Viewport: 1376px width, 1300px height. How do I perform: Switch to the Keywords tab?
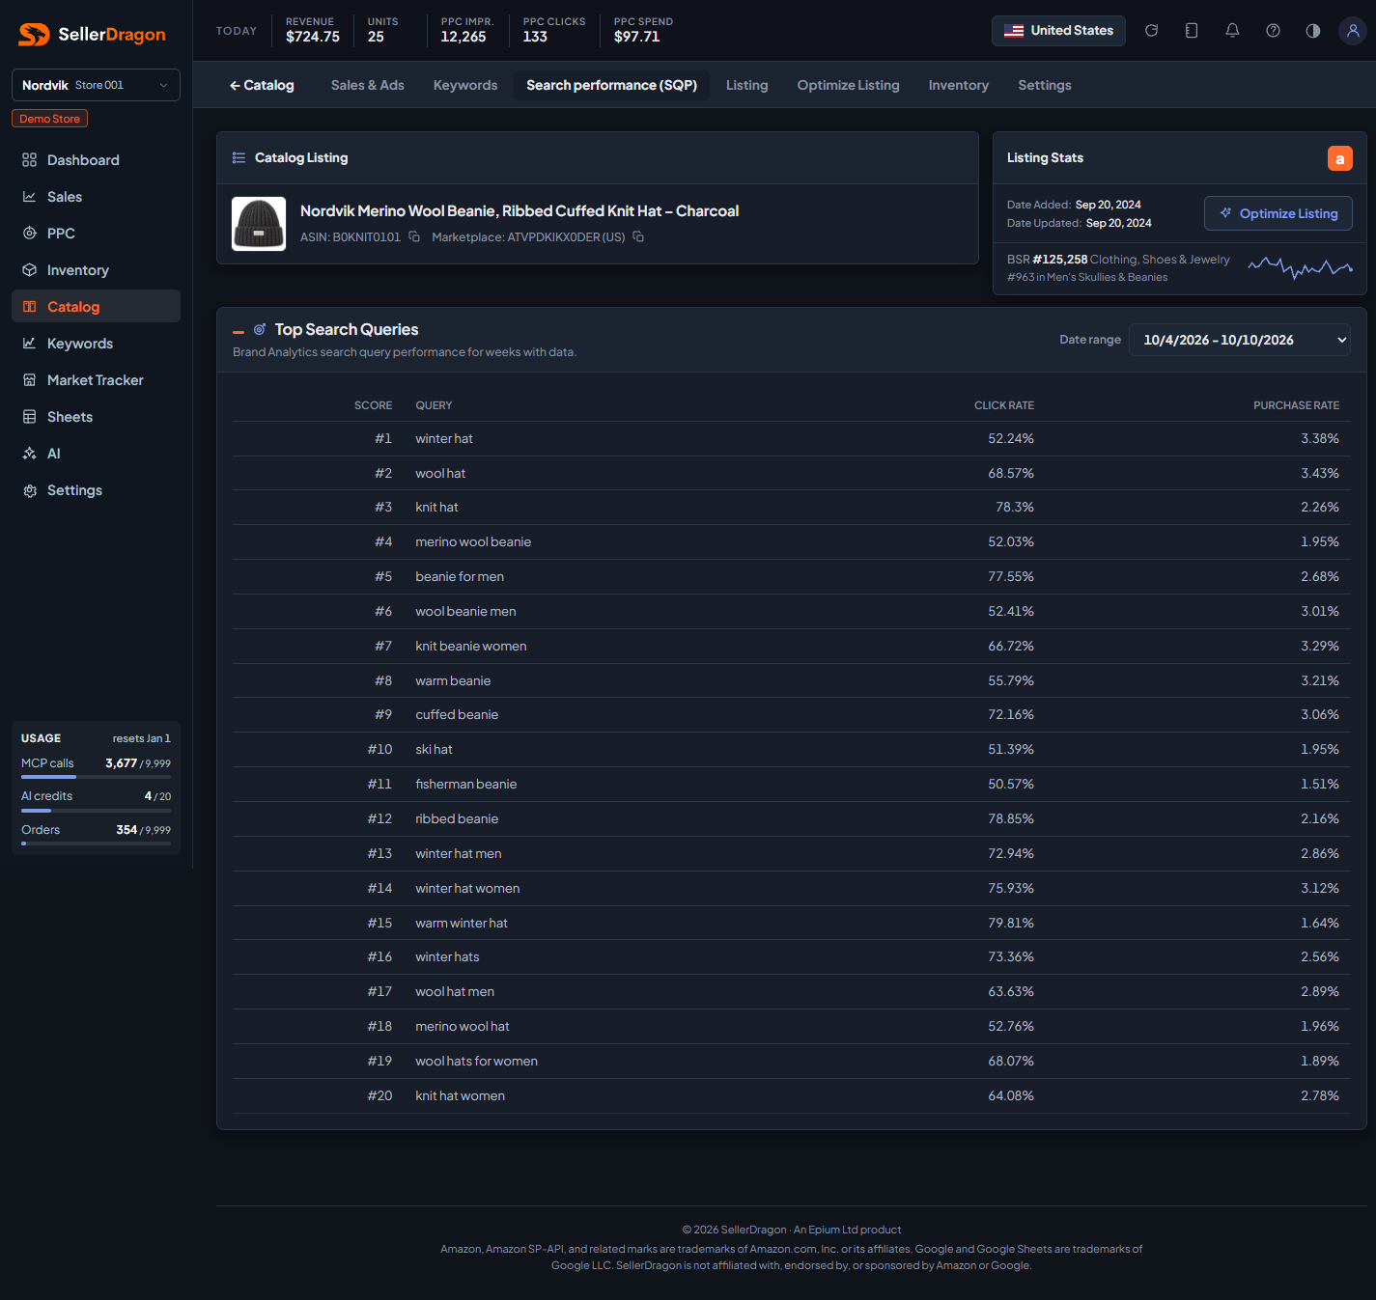(465, 85)
